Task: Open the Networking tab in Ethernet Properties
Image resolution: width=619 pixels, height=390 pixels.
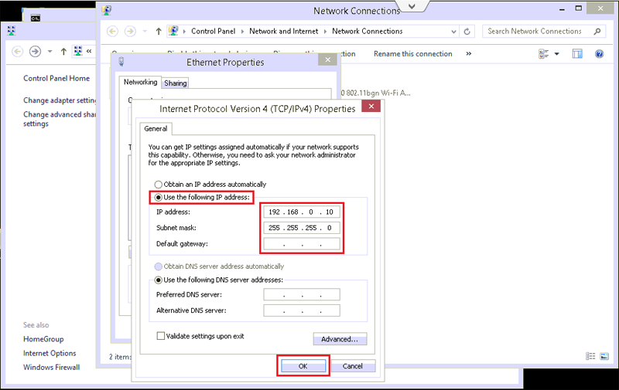Action: click(140, 83)
